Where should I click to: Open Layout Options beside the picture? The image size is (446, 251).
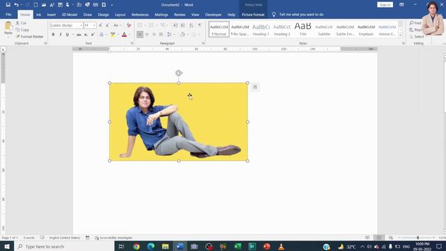click(255, 87)
